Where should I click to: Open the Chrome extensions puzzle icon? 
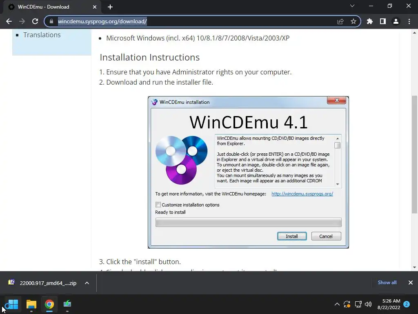tap(370, 21)
